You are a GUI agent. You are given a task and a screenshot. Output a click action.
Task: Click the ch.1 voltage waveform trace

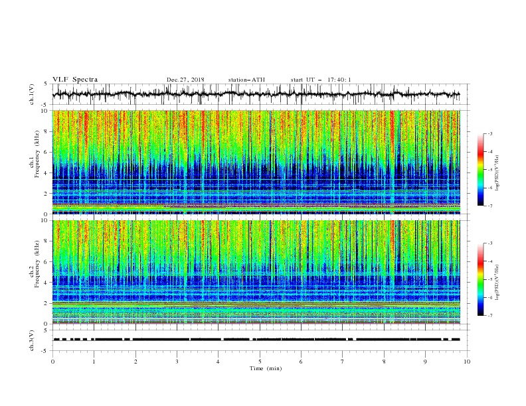[256, 94]
